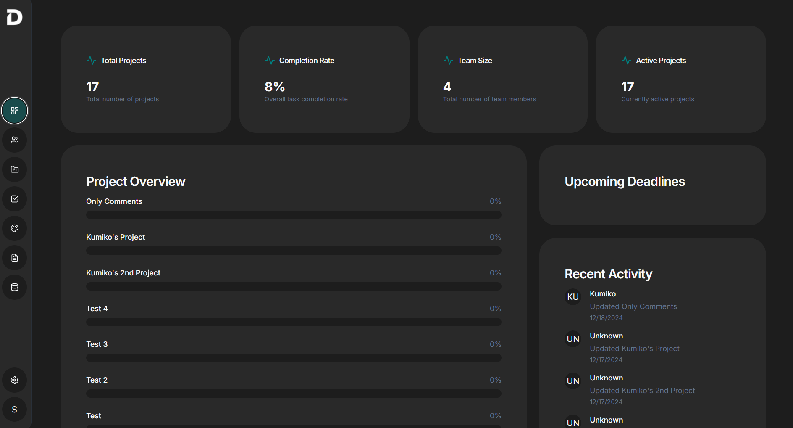Click 'Total number of team members' caption

[489, 99]
